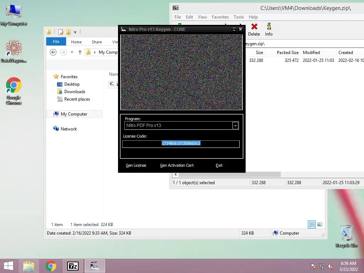Expand Customize Quick Access Toolbar arrow

tap(75, 32)
